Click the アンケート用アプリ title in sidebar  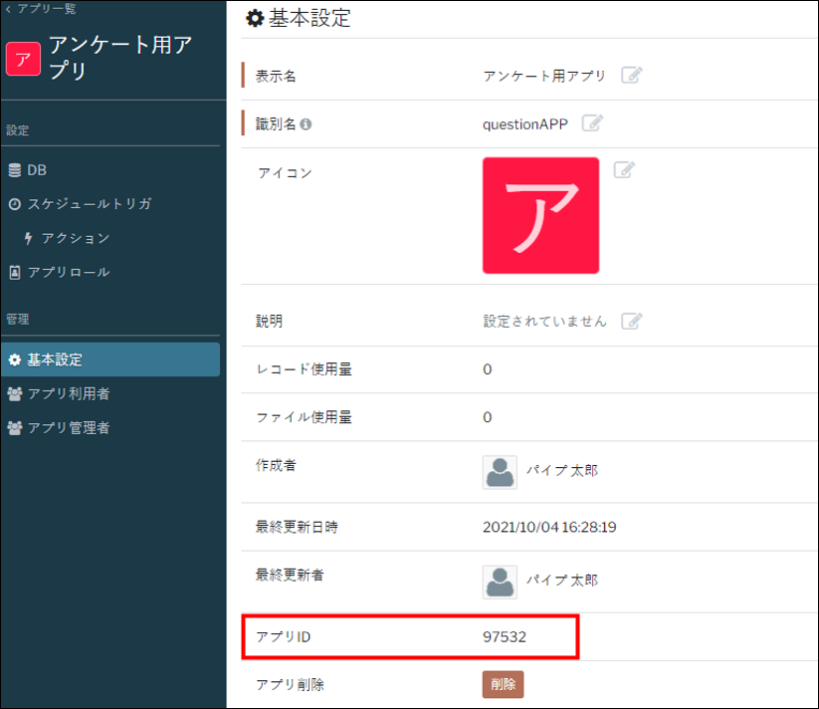[120, 58]
